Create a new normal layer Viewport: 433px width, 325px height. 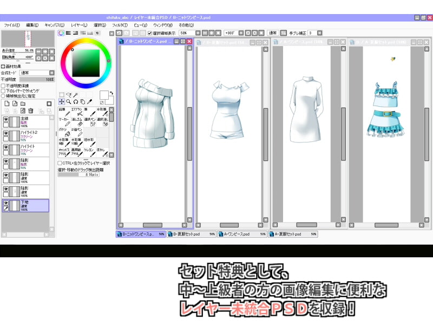pyautogui.click(x=7, y=103)
